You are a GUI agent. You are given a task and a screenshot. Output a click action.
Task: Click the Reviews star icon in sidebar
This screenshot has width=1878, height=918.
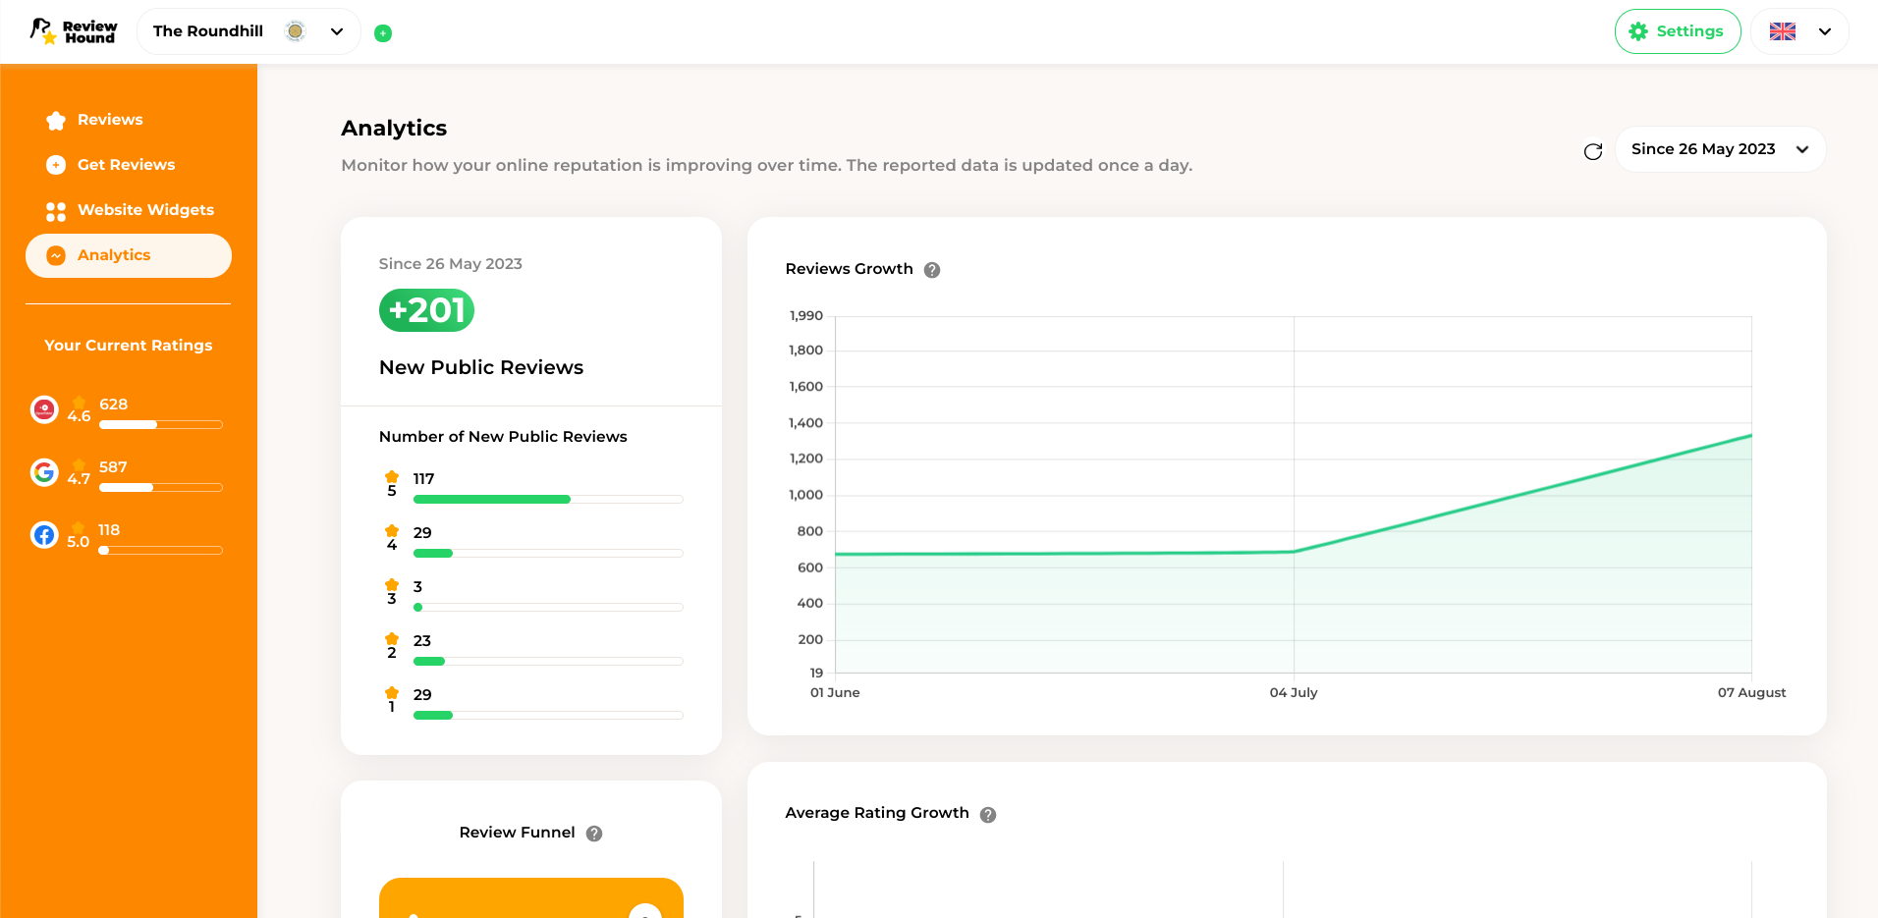[56, 120]
